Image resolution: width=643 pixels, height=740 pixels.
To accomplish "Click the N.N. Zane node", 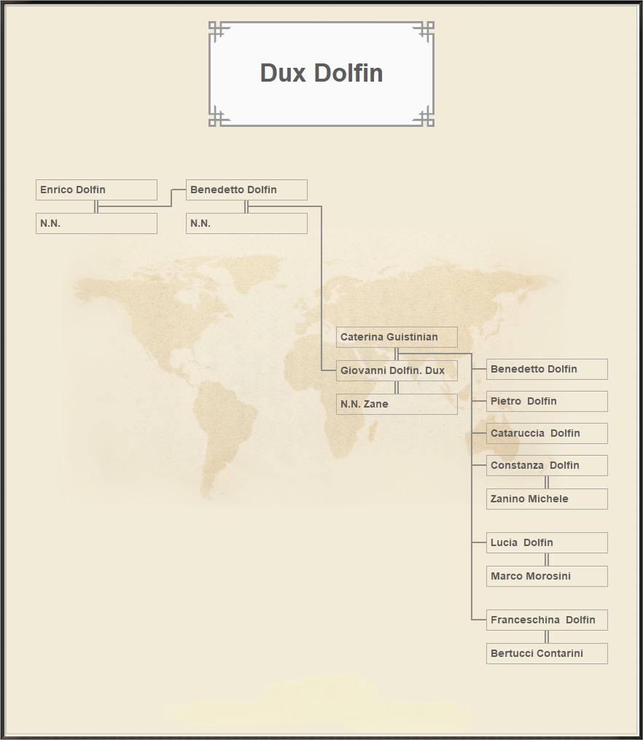I will [397, 404].
